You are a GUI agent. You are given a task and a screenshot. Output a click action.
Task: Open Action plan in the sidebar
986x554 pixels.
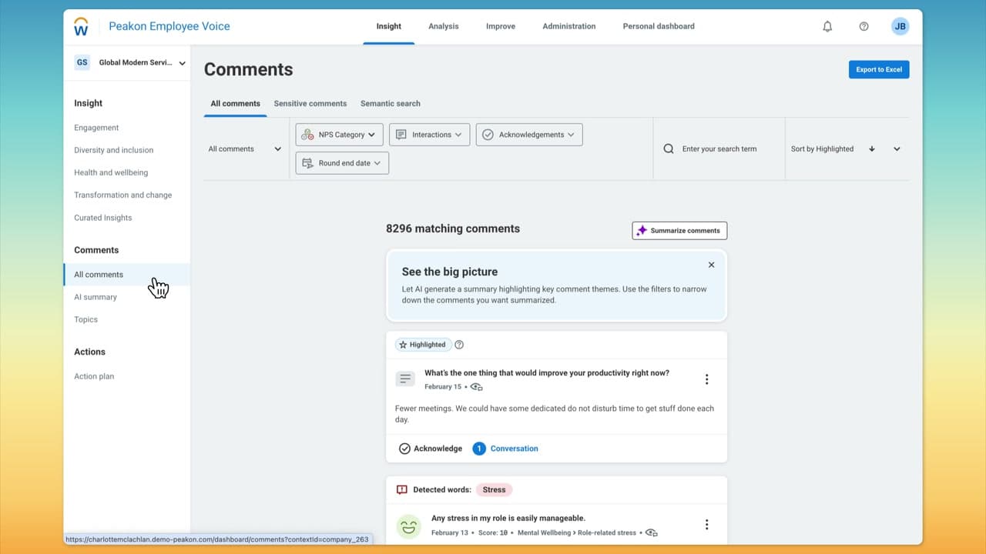tap(94, 376)
